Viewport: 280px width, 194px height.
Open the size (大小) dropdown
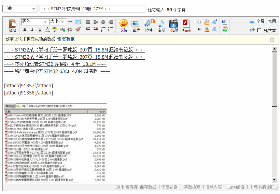coord(58,22)
